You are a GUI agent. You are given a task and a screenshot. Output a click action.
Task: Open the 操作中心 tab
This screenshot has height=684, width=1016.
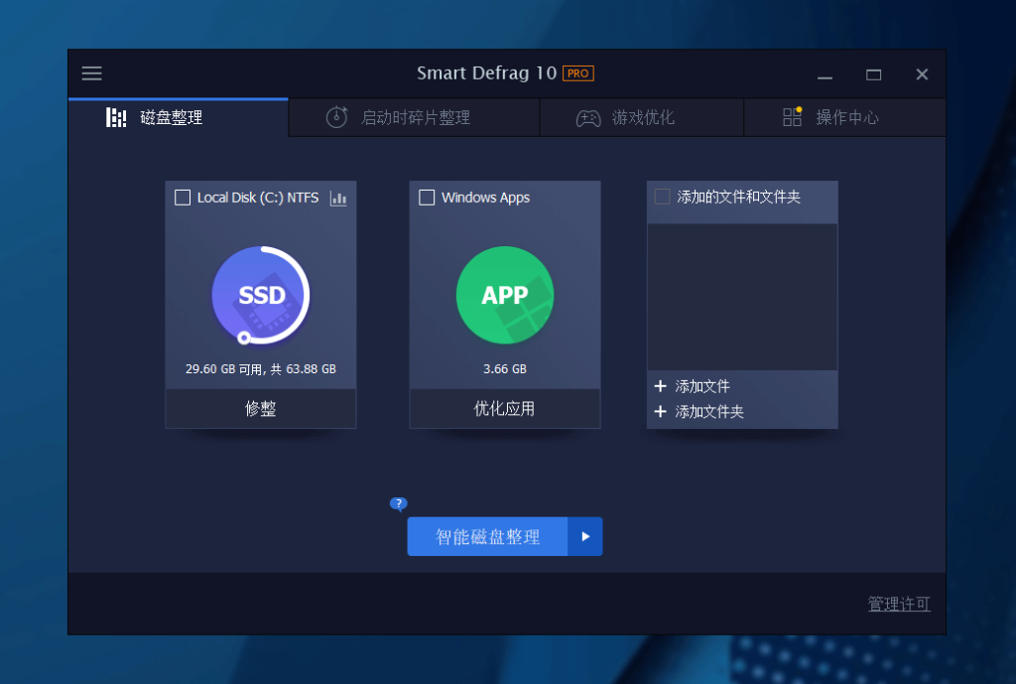coord(845,117)
